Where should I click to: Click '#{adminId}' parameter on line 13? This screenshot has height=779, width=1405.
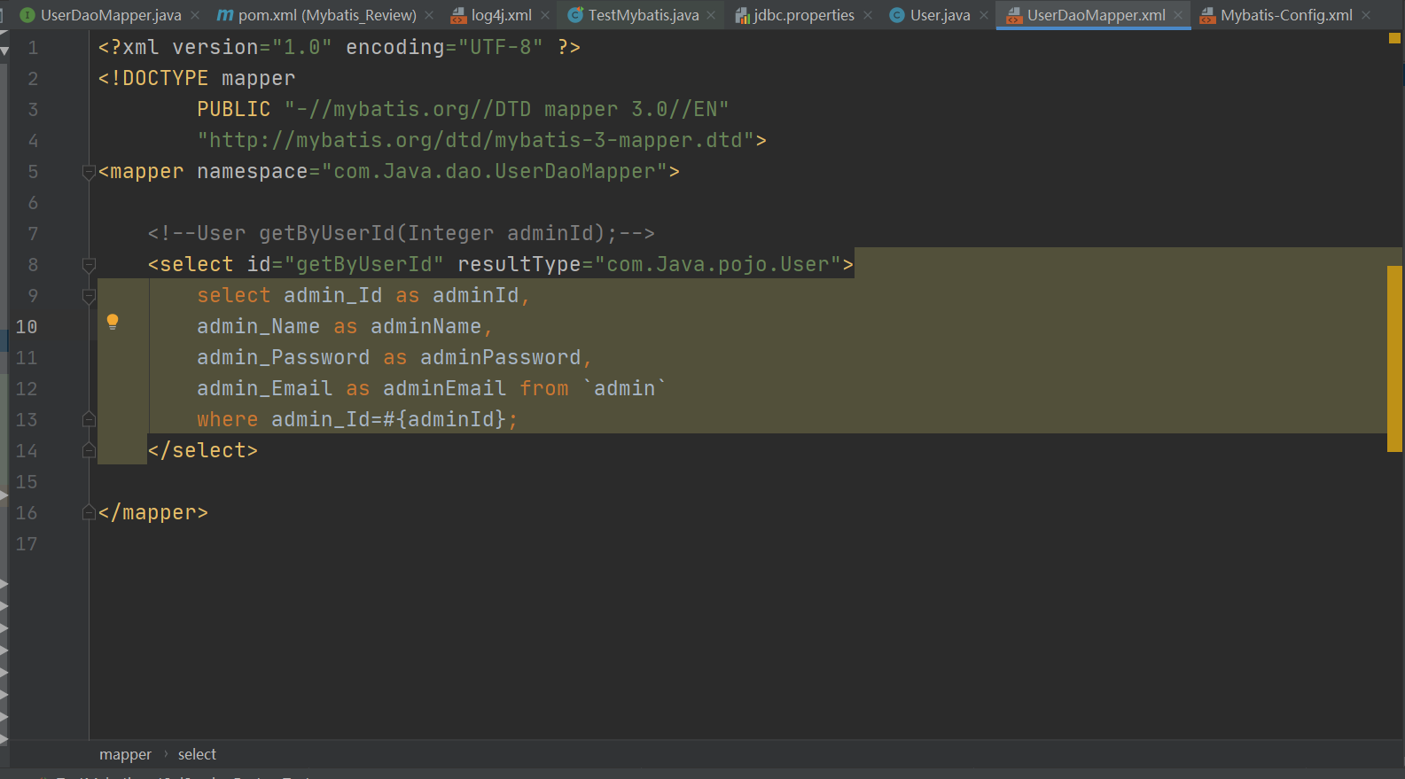click(x=444, y=420)
